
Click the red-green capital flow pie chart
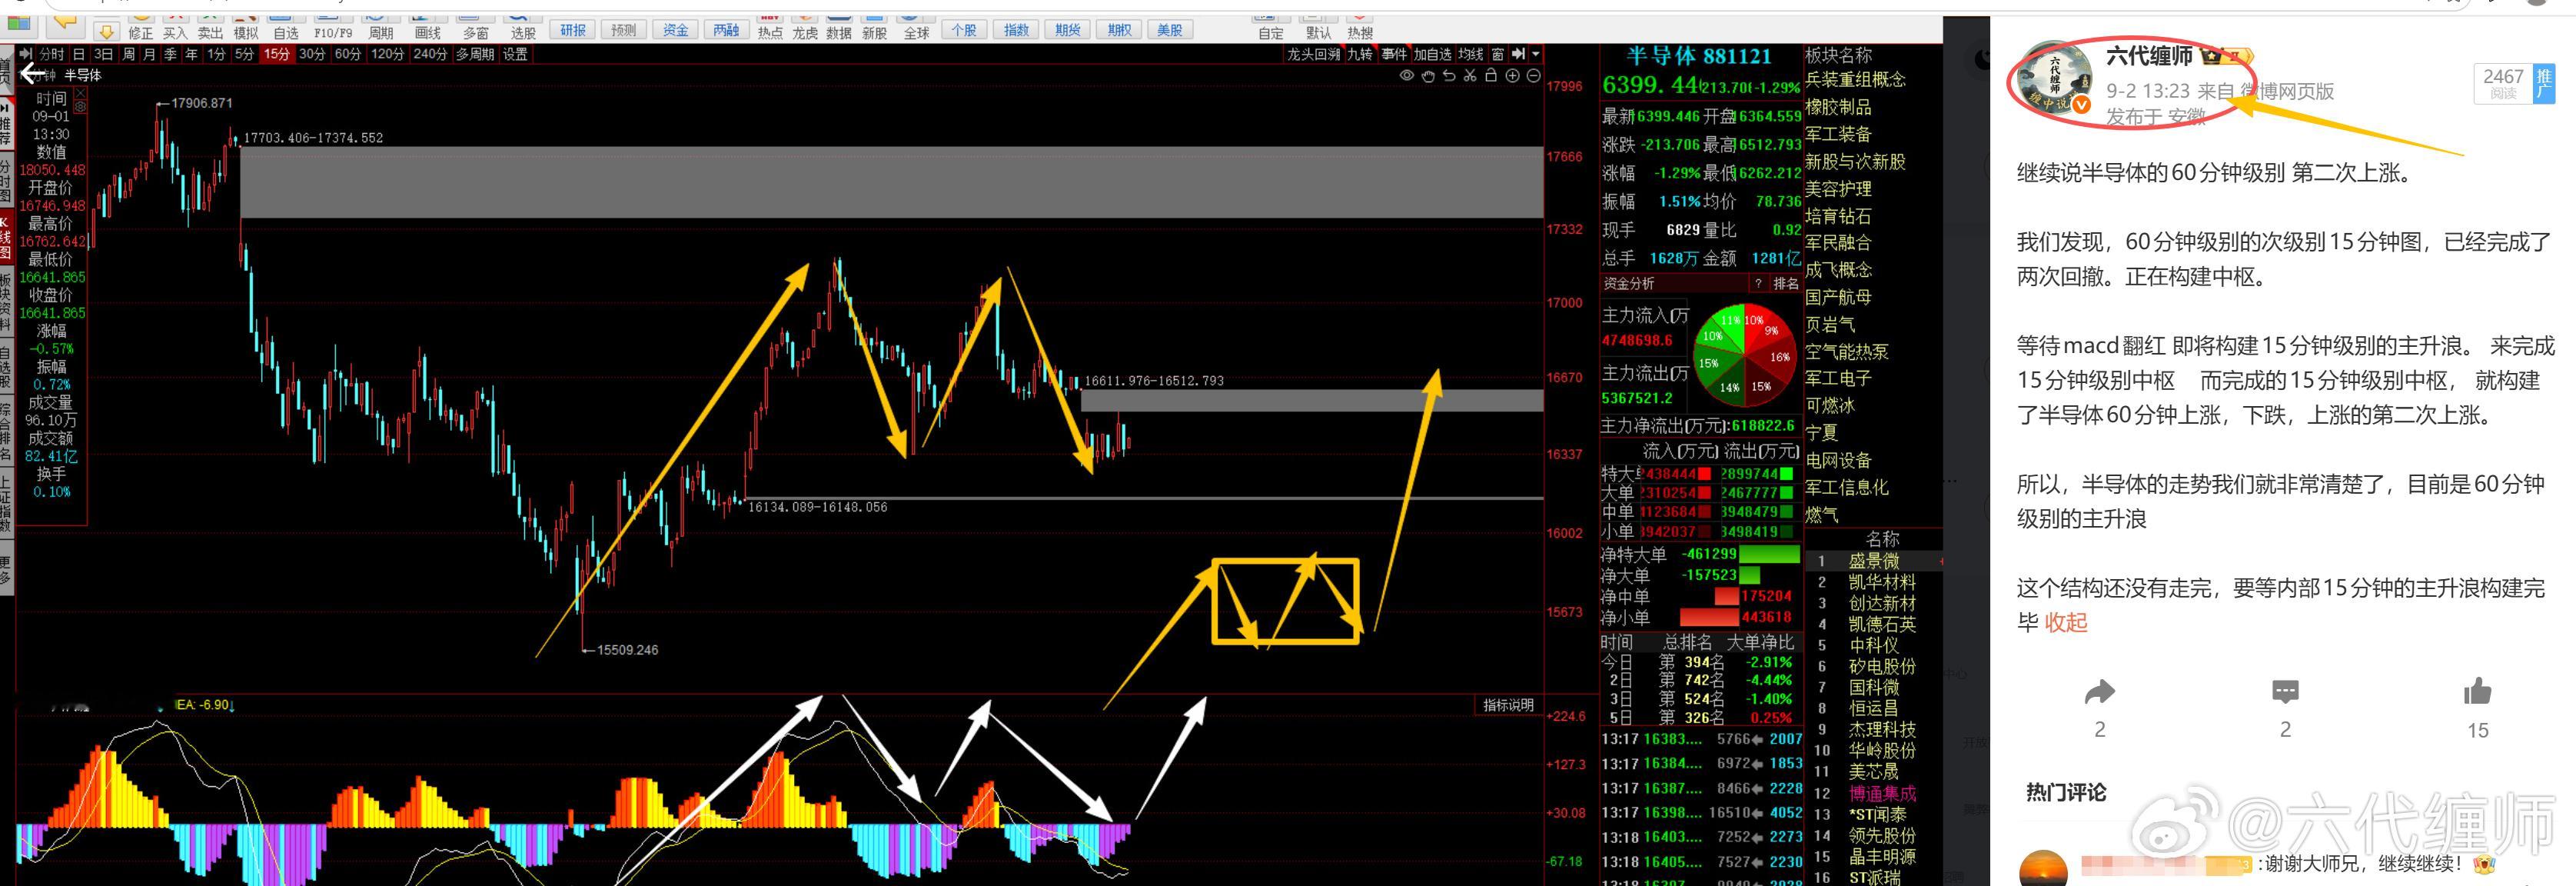[x=1745, y=355]
